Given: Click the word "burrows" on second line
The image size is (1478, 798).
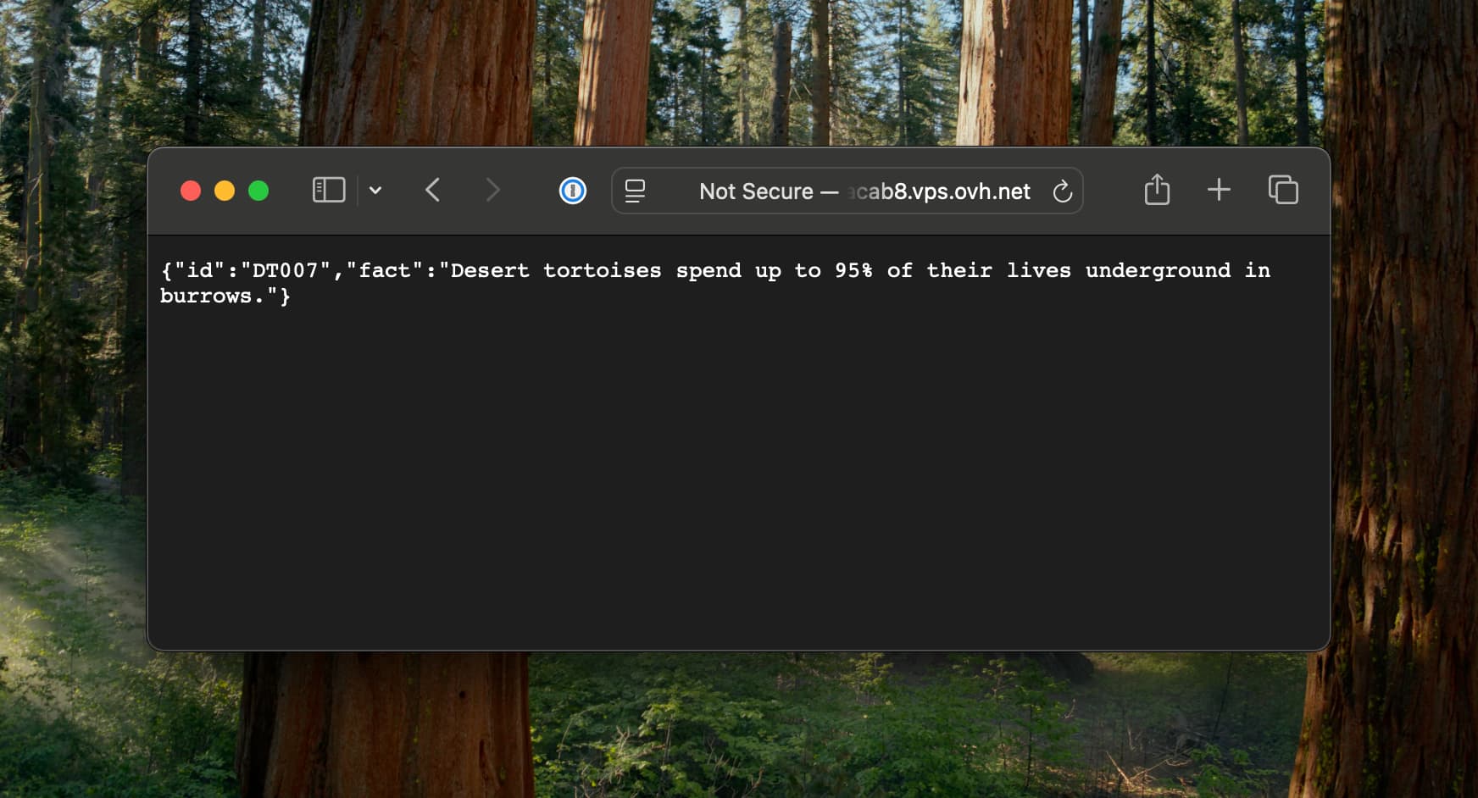Looking at the screenshot, I should [x=206, y=296].
